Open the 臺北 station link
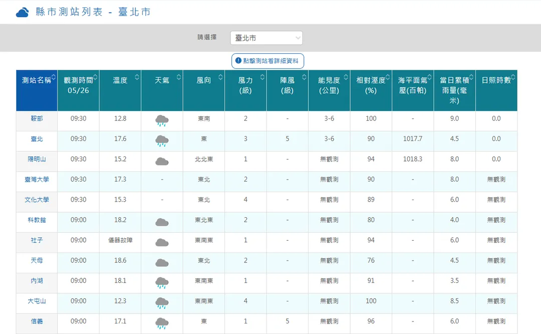This screenshot has height=334, width=541. point(37,139)
